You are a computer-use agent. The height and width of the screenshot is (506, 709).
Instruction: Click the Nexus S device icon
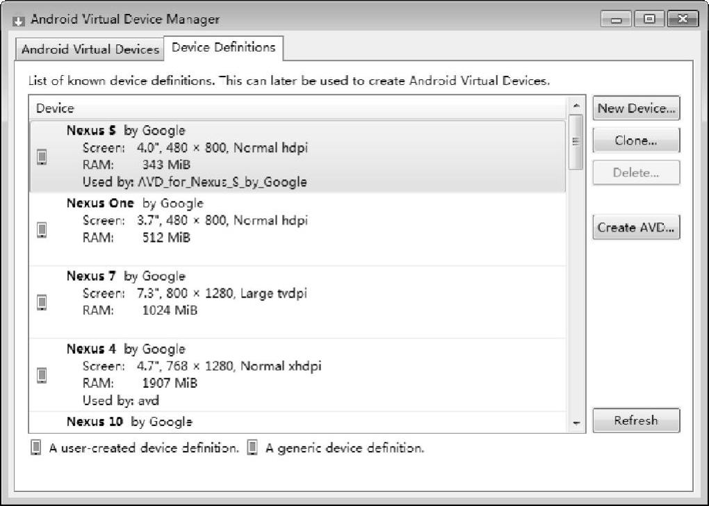point(42,157)
